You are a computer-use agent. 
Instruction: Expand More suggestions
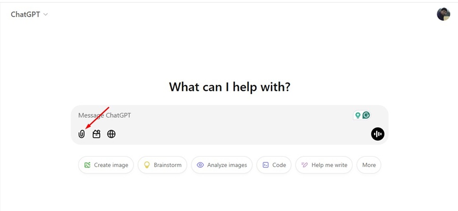click(369, 165)
